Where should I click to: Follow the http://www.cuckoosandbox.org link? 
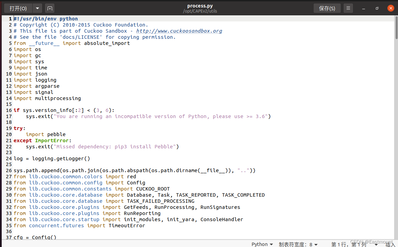[179, 31]
